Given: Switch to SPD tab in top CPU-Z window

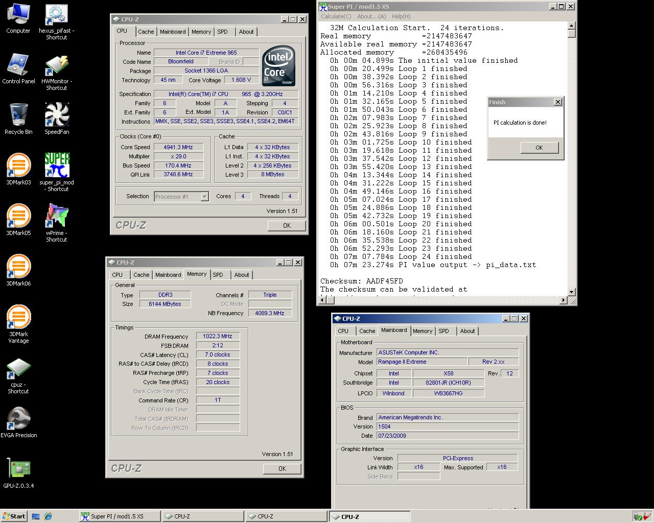Looking at the screenshot, I should pyautogui.click(x=223, y=32).
